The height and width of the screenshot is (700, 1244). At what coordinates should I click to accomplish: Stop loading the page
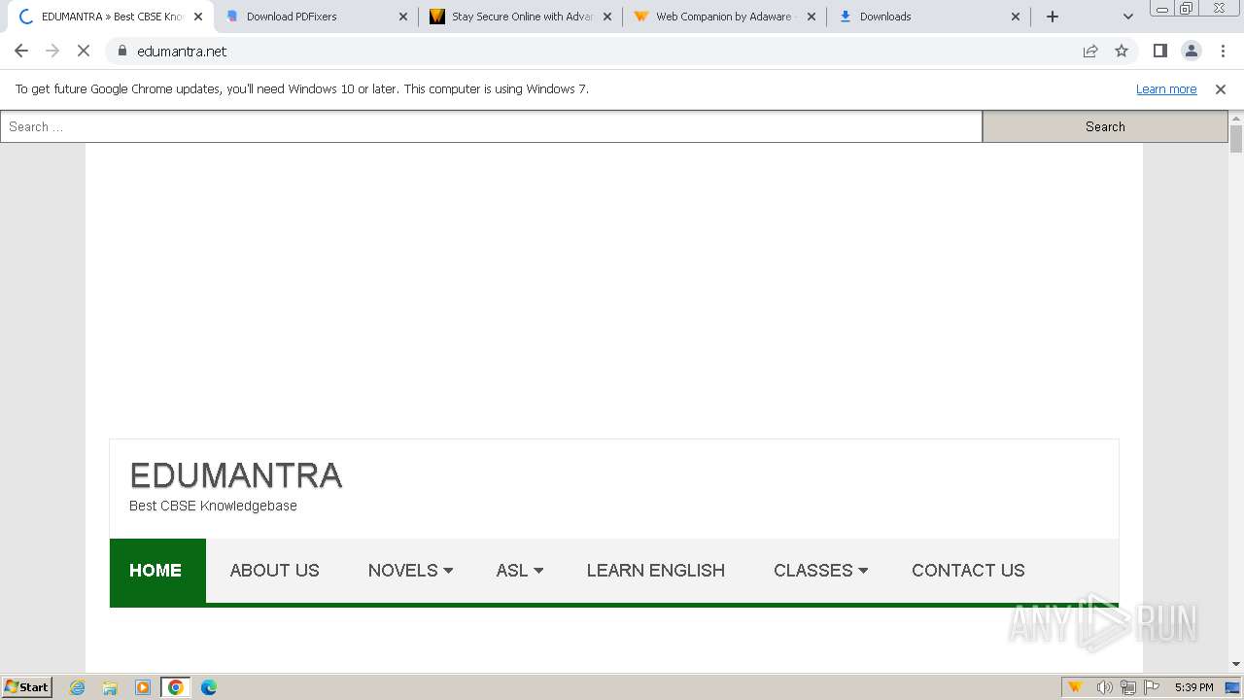84,51
